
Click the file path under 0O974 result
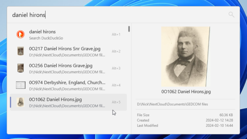67,89
